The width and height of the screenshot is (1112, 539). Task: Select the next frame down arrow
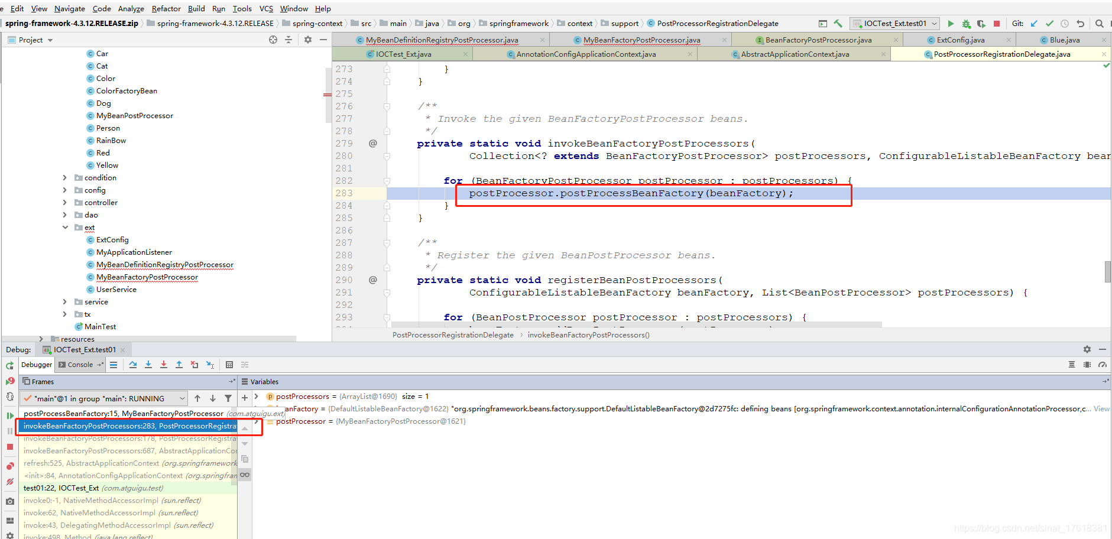(x=213, y=398)
